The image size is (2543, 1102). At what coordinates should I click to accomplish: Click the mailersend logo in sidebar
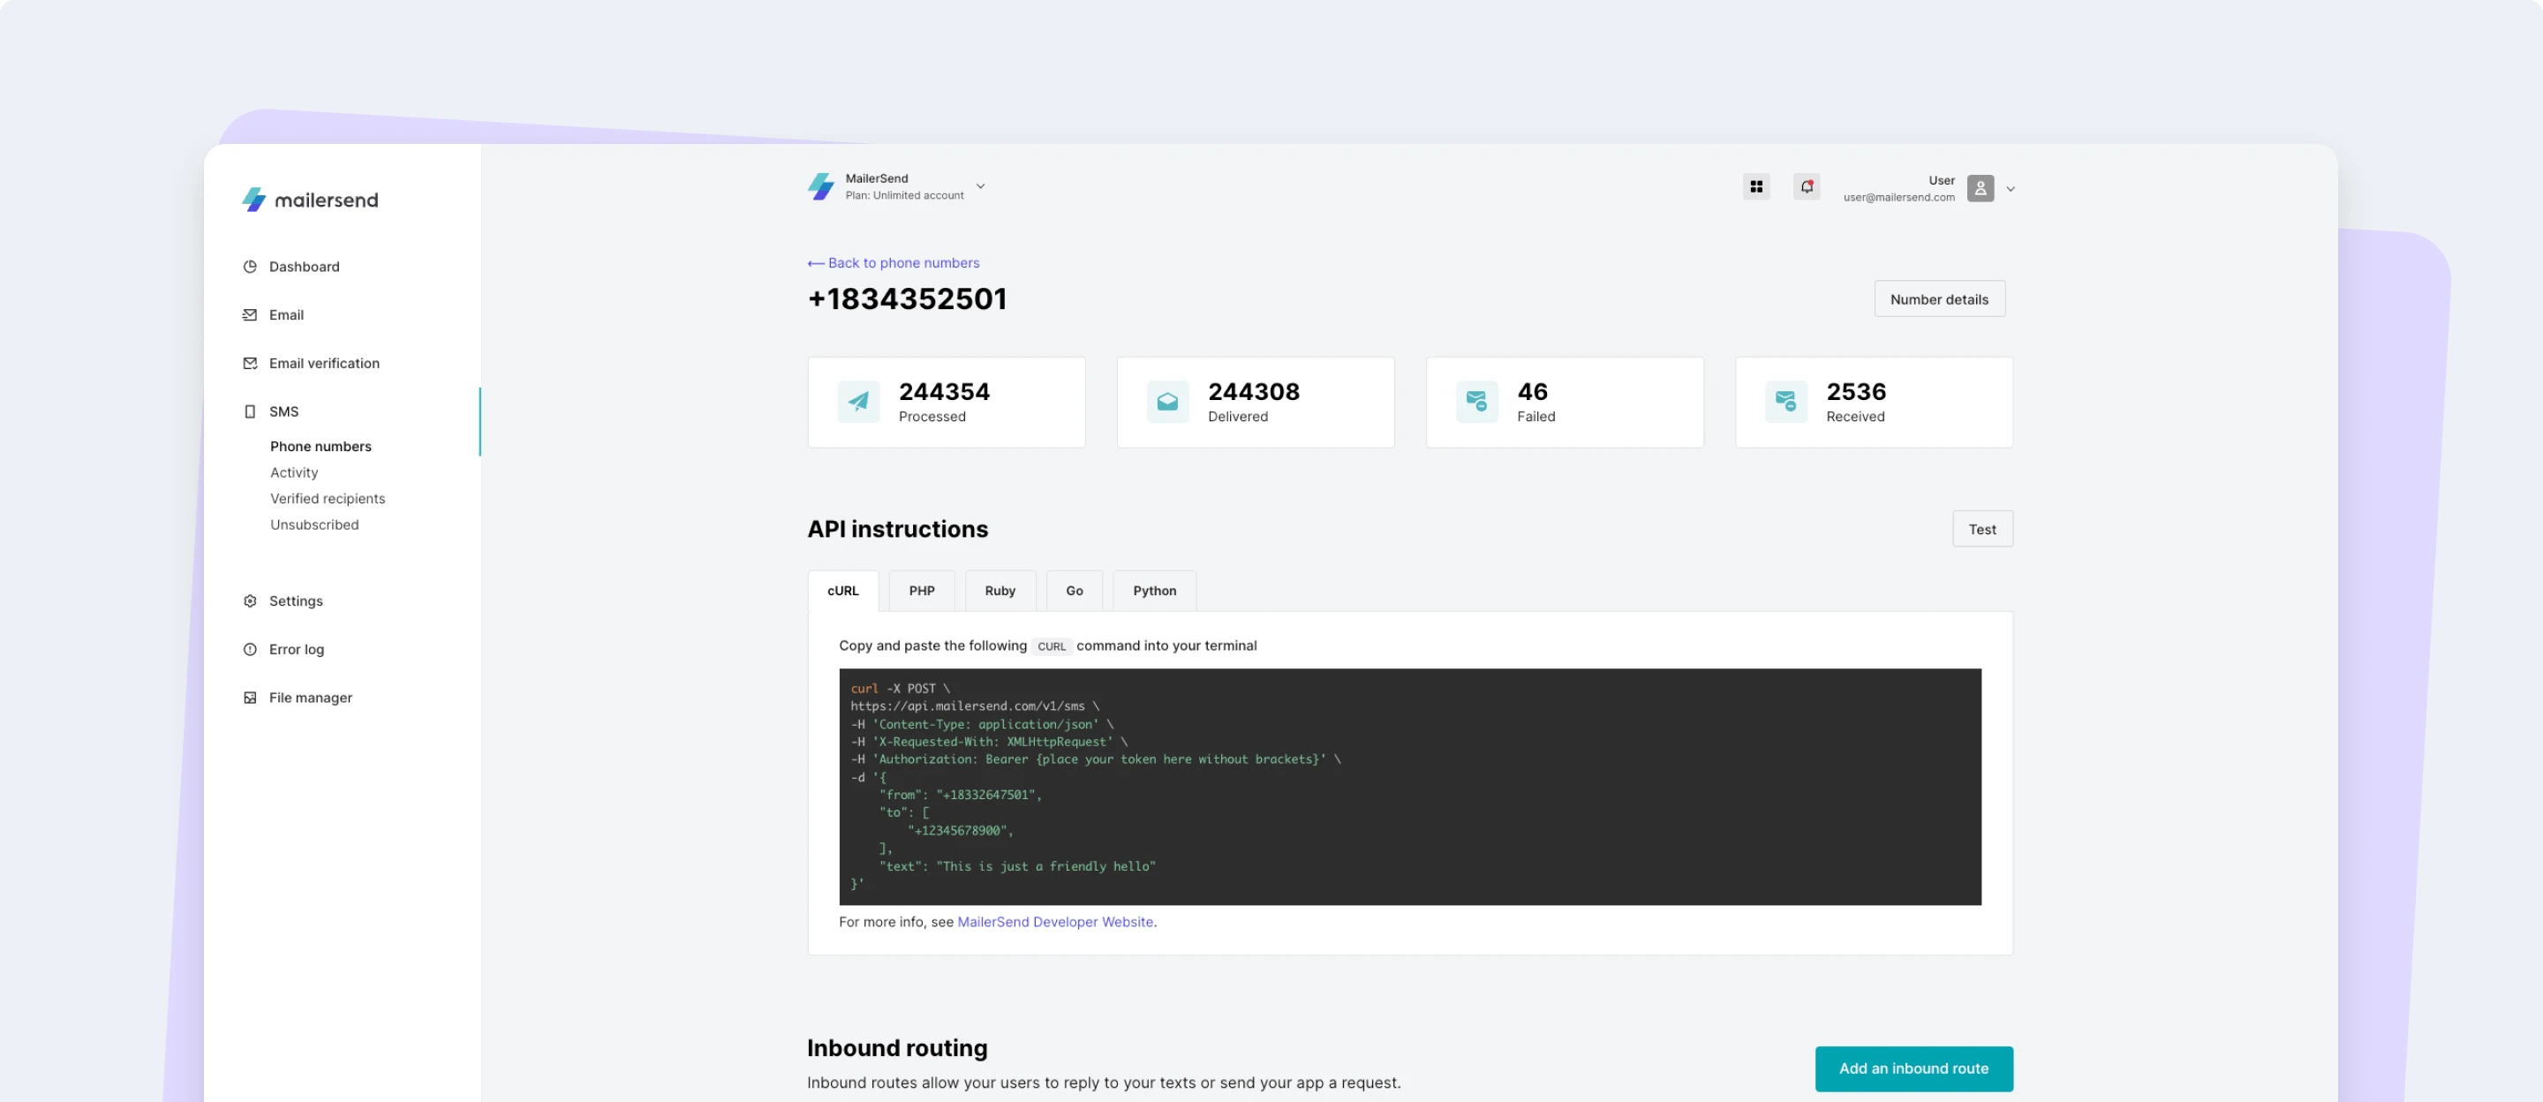(x=310, y=200)
